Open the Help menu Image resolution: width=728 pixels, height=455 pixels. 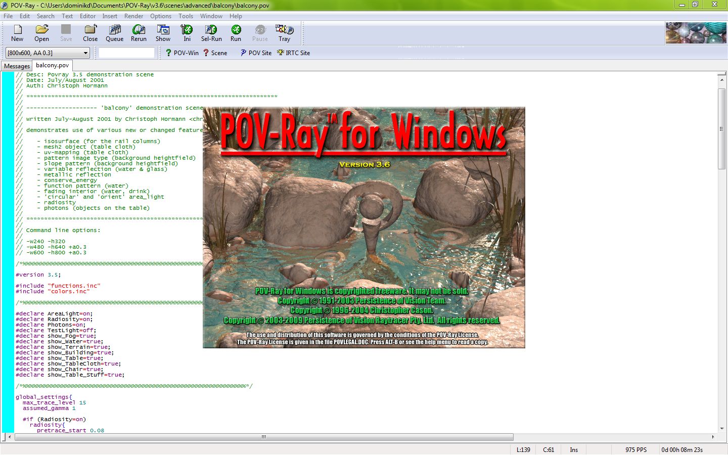click(x=236, y=16)
